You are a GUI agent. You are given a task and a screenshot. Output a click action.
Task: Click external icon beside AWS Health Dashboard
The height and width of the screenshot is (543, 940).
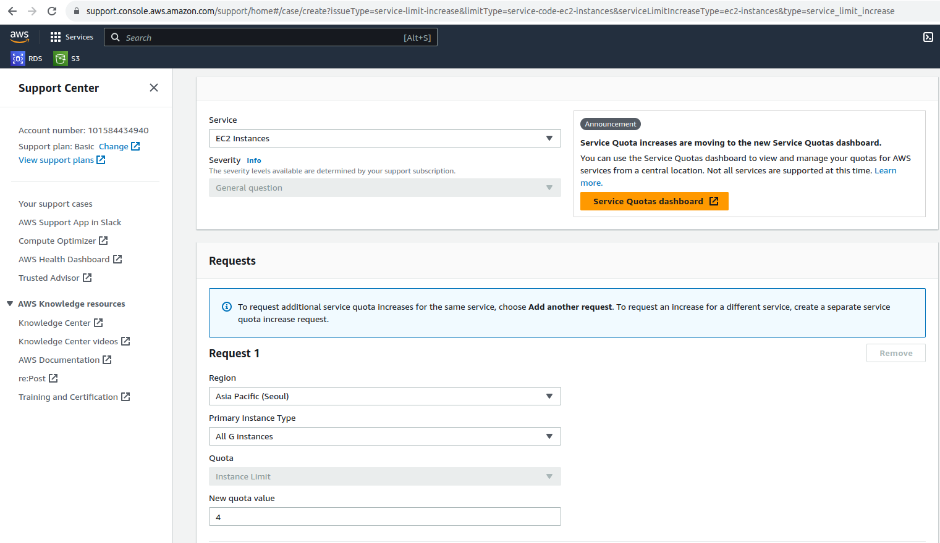point(117,259)
